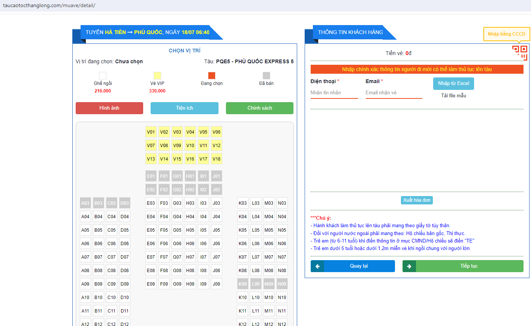Select seat A04
531x326 pixels.
[x=85, y=217]
